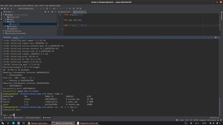The width and height of the screenshot is (223, 125).
Task: Click the Search Everywhere magnifier icon
Action: [x=80, y=8]
